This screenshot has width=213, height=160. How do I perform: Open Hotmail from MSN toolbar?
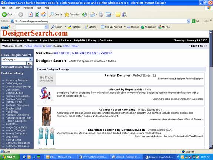pyautogui.click(x=133, y=27)
